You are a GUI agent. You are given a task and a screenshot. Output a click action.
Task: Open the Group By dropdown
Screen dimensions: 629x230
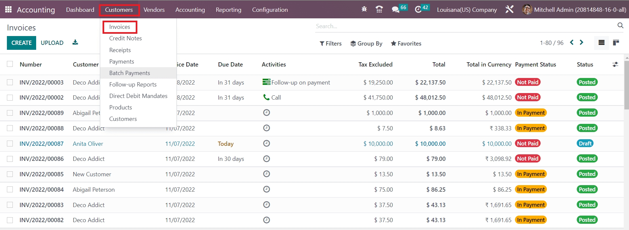(366, 43)
